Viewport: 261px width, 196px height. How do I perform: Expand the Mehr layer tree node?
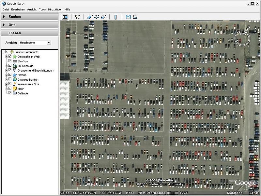pyautogui.click(x=6, y=89)
